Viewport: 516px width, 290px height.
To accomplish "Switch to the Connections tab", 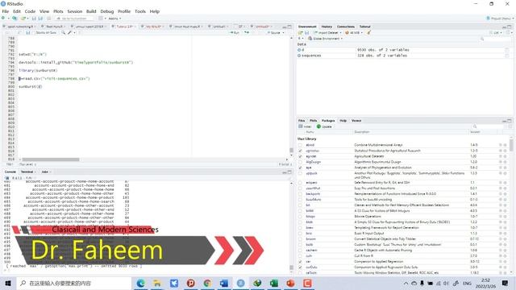I will pos(346,27).
